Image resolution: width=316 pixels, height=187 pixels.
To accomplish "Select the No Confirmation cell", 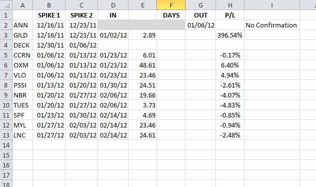I will click(x=272, y=25).
